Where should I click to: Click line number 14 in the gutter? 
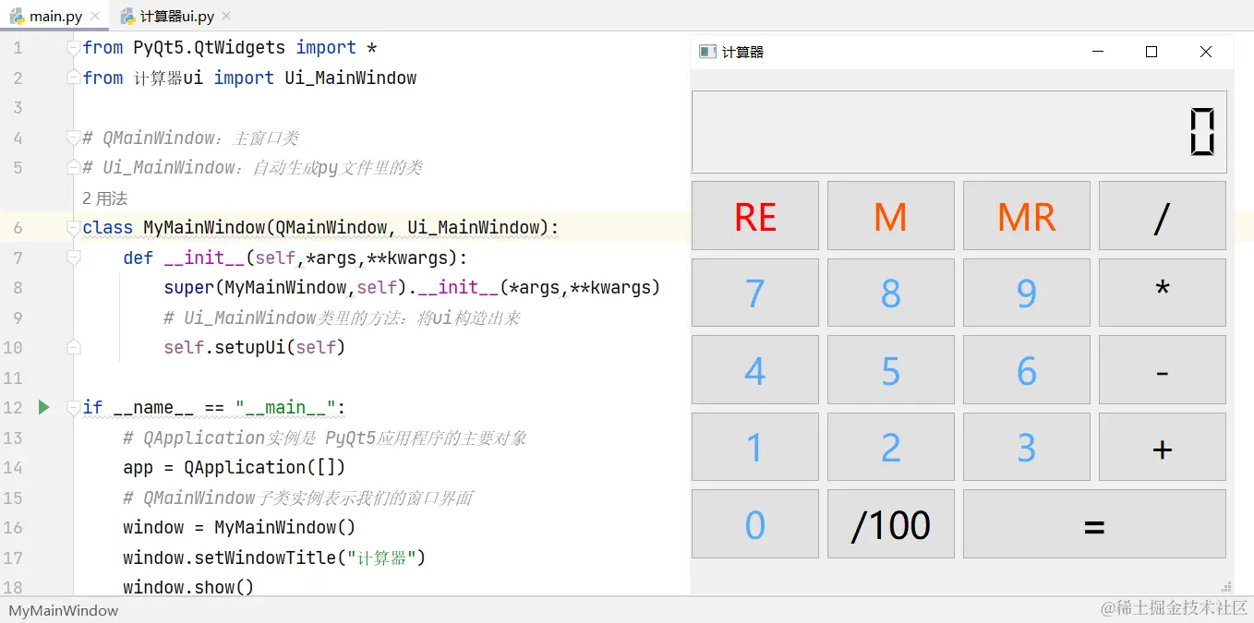(13, 467)
